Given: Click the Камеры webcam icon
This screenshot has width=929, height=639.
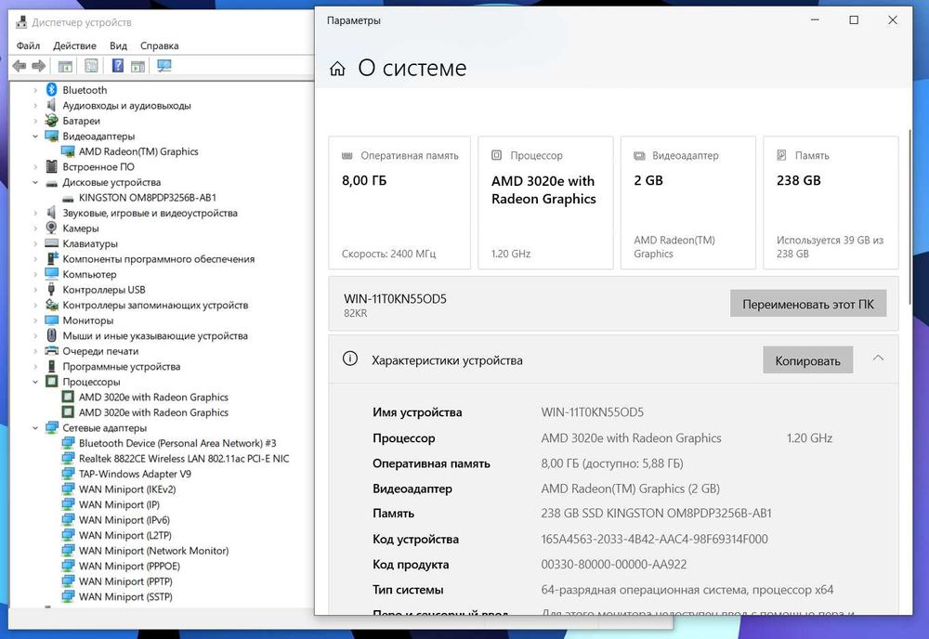Looking at the screenshot, I should tap(51, 228).
